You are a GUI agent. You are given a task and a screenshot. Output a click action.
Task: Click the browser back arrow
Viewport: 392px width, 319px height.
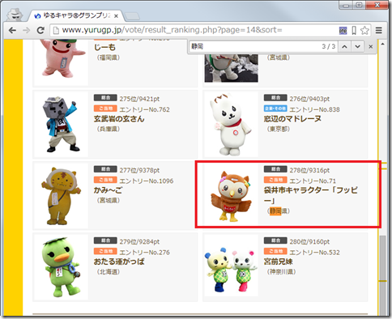(12, 30)
